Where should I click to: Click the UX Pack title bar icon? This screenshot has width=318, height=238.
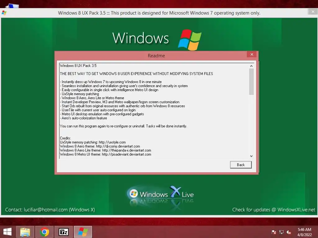[4, 13]
